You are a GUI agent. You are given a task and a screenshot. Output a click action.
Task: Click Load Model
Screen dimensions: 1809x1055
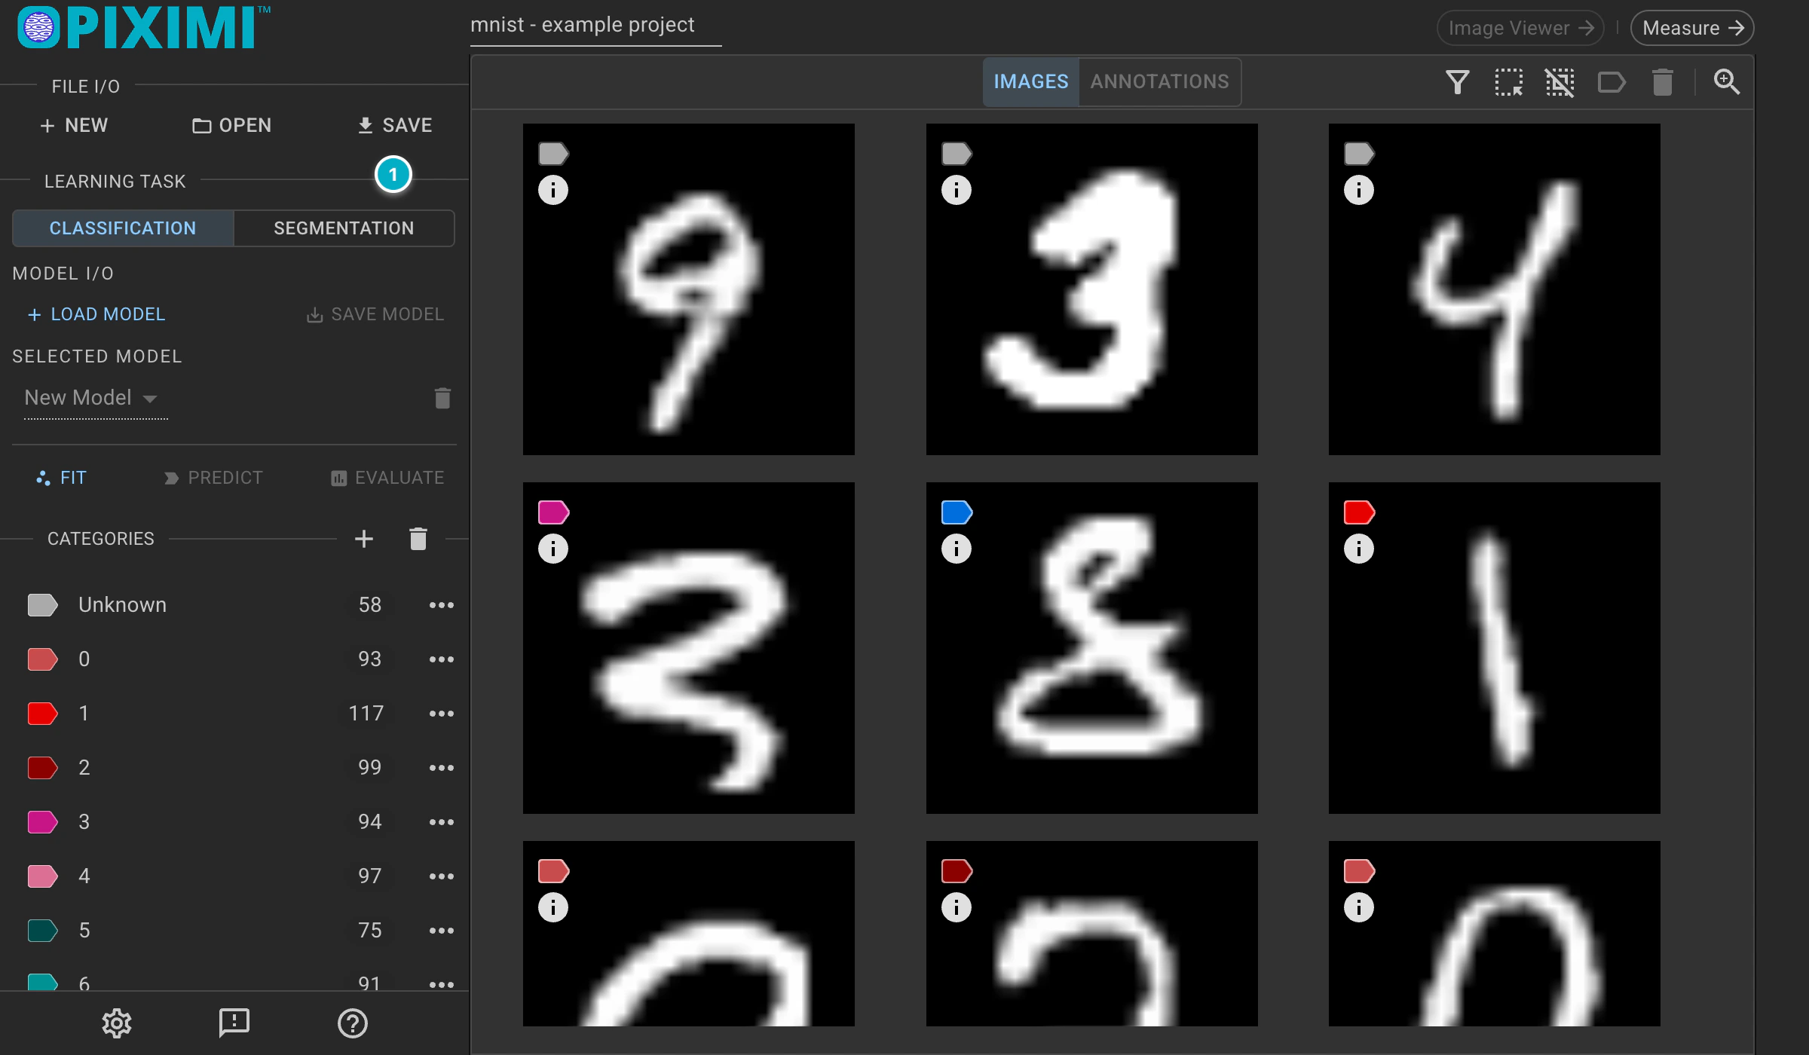pyautogui.click(x=96, y=314)
